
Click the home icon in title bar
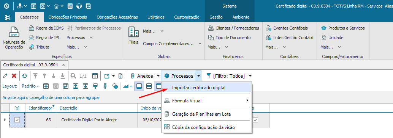pos(56,6)
